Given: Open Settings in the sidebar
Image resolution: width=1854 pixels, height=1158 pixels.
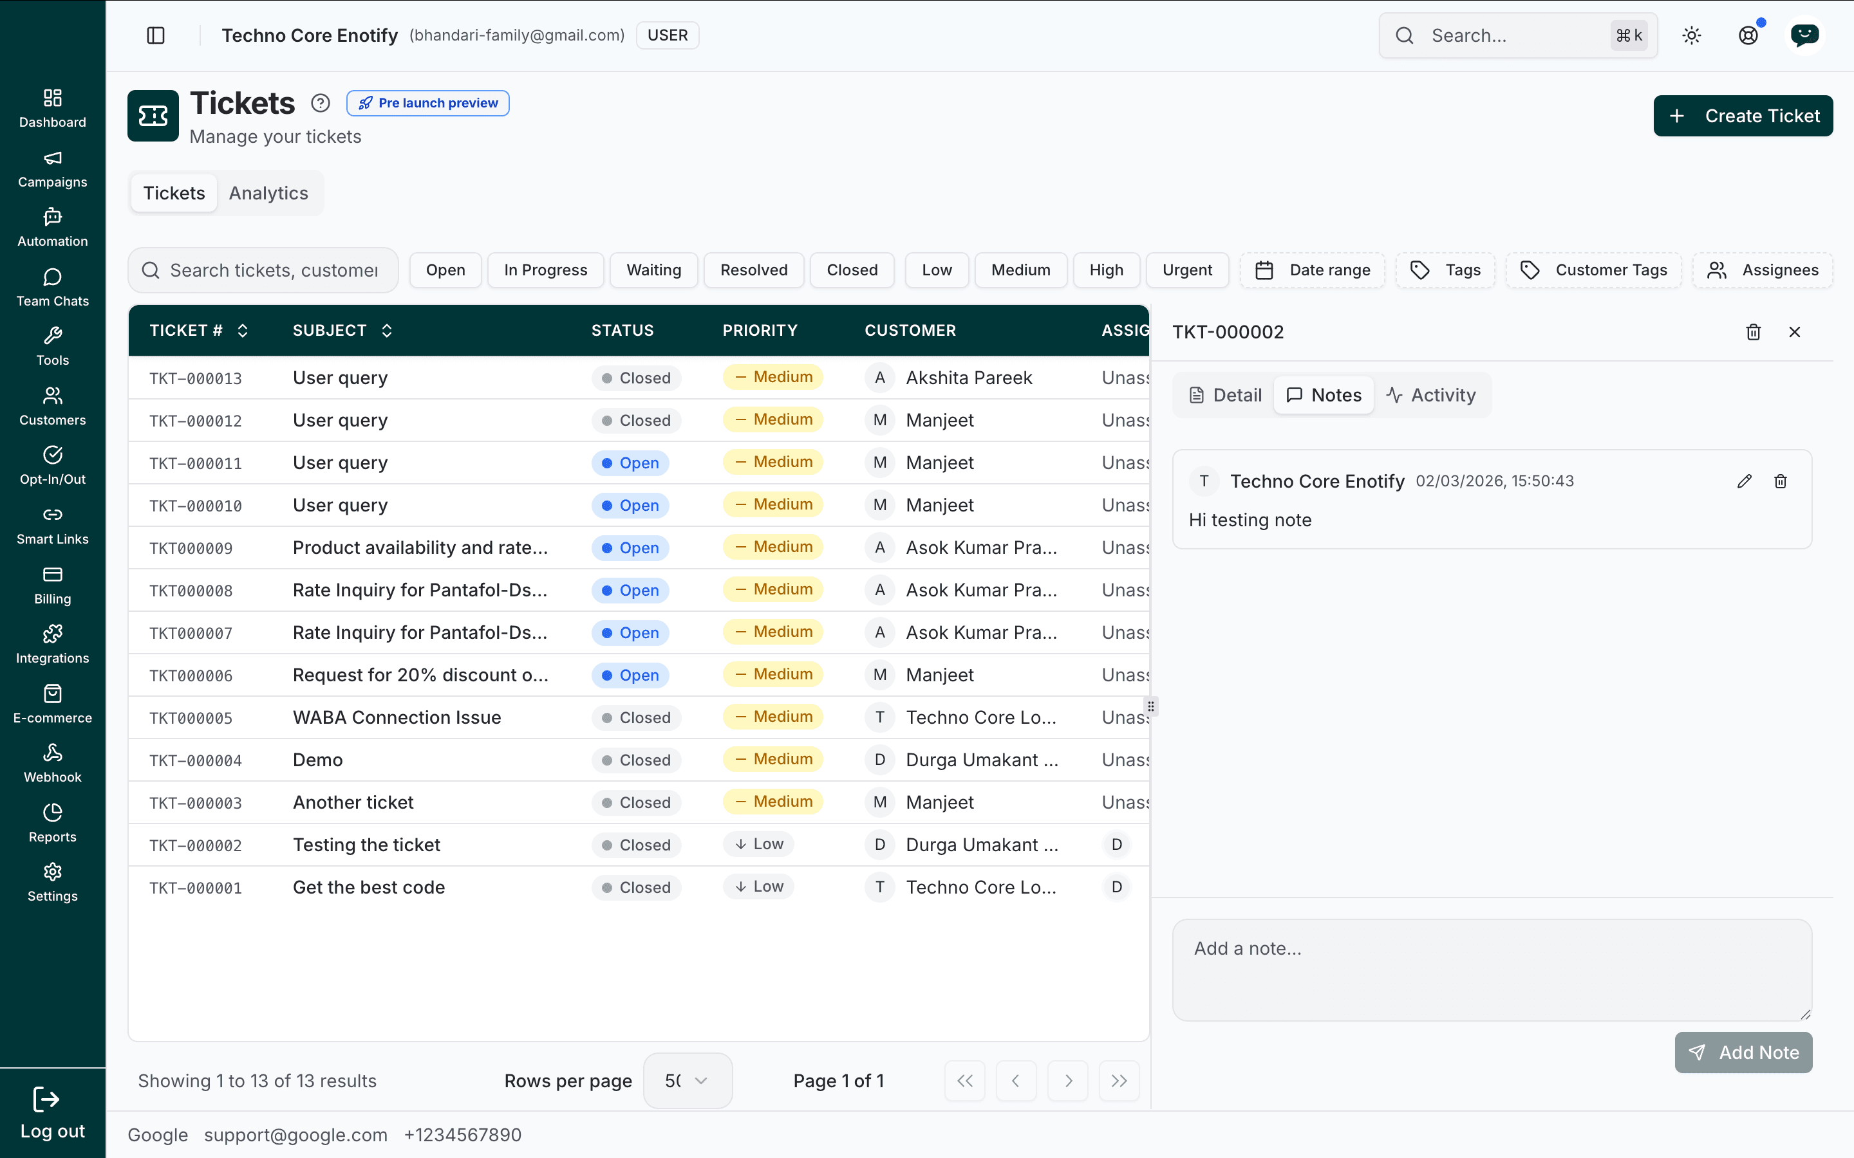Looking at the screenshot, I should click(x=52, y=882).
